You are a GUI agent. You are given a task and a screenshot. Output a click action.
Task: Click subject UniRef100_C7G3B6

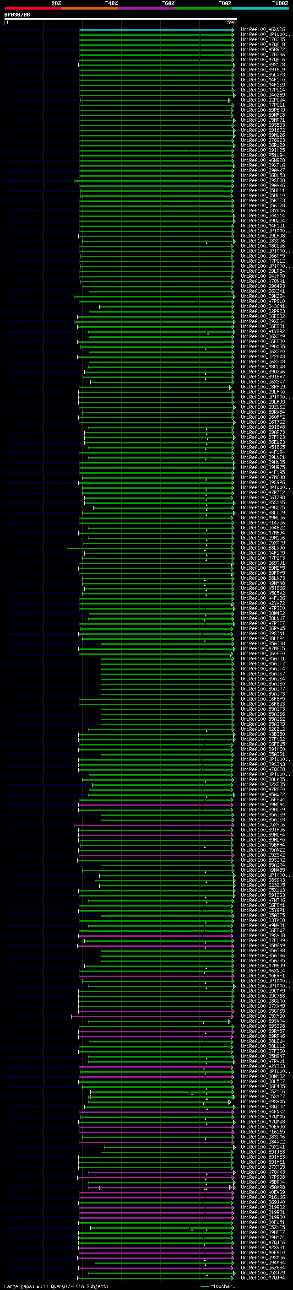coord(263,54)
